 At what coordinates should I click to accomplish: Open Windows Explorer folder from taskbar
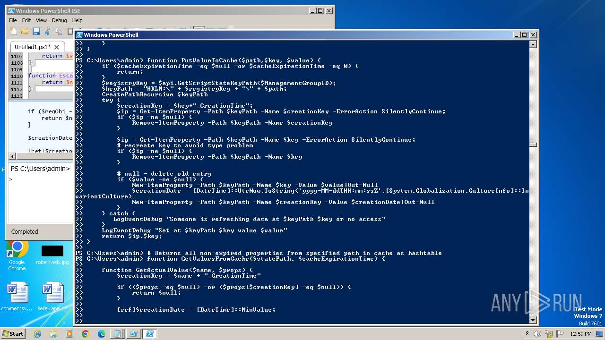coord(53,334)
